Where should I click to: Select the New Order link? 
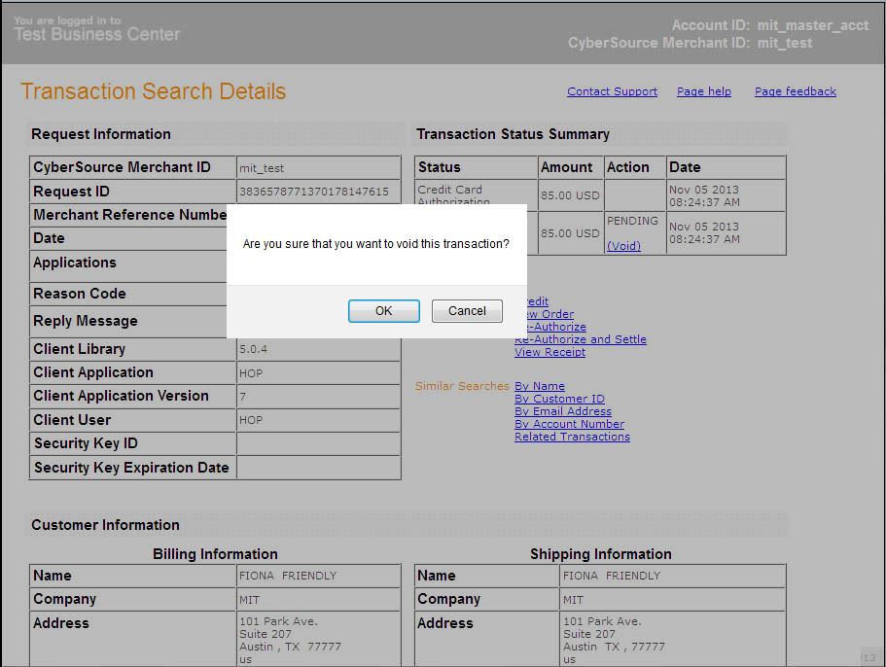[x=550, y=314]
